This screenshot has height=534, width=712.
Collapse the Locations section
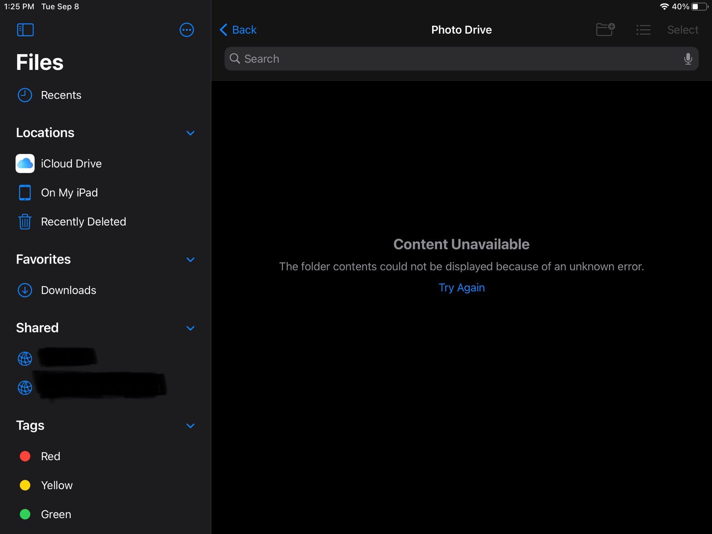coord(190,133)
